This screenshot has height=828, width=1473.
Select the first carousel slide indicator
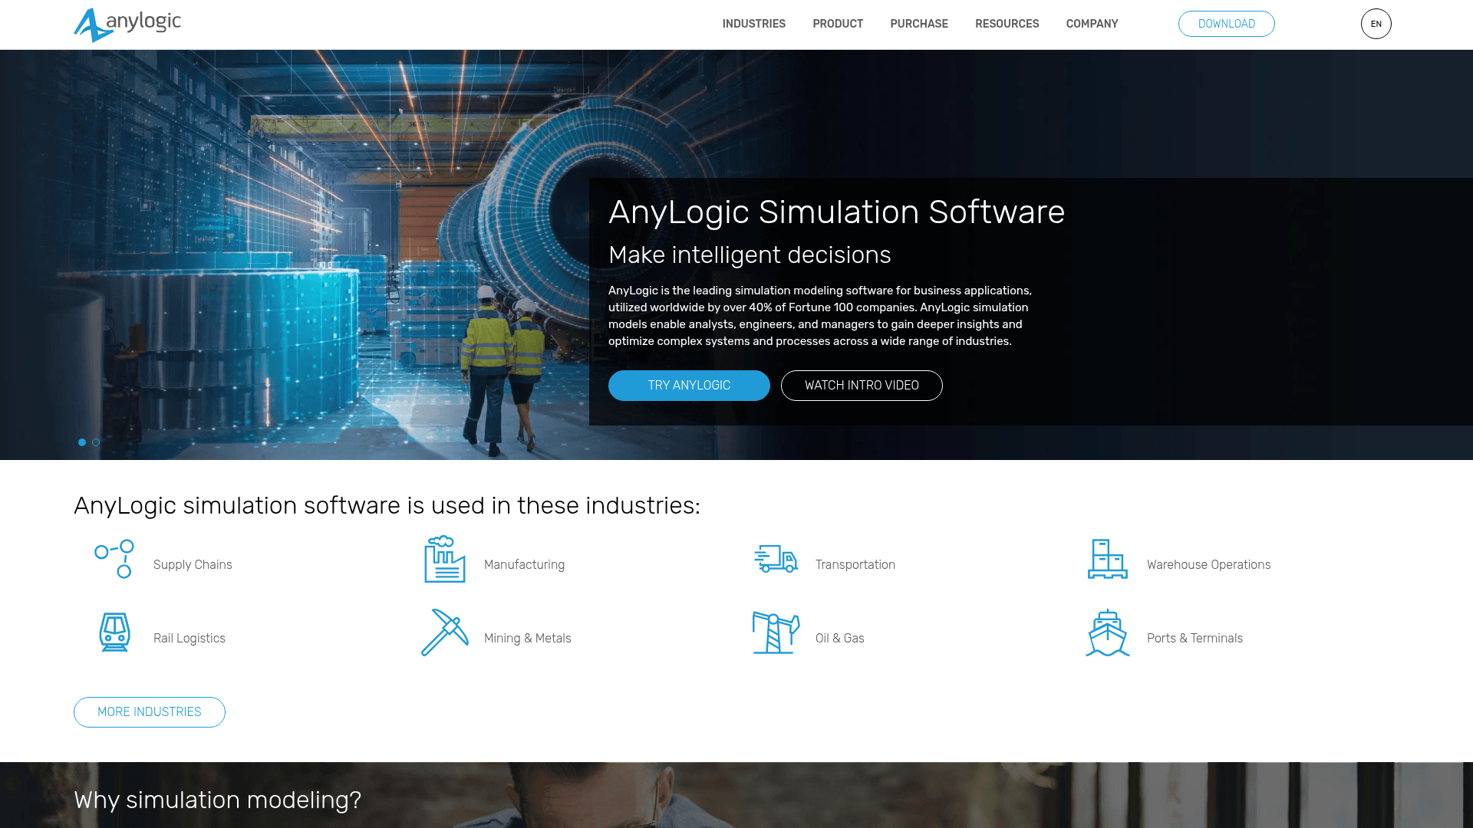pyautogui.click(x=81, y=442)
